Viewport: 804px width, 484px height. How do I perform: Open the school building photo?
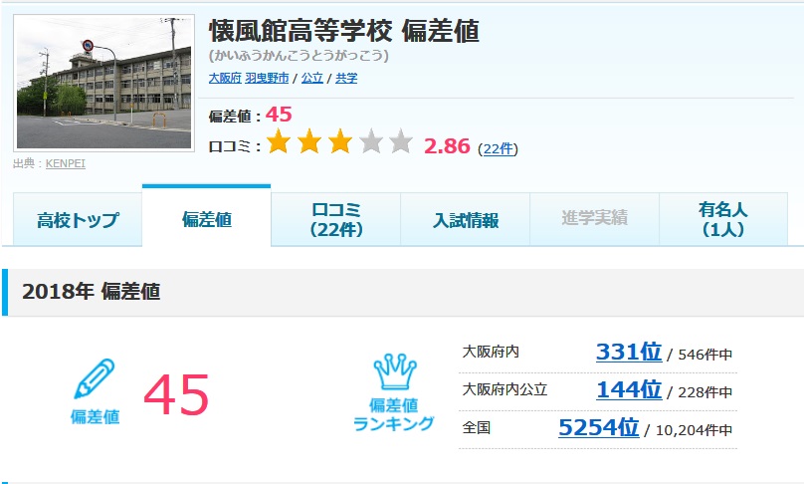[104, 83]
